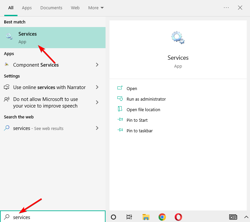Switch to the Web tab

tap(75, 8)
